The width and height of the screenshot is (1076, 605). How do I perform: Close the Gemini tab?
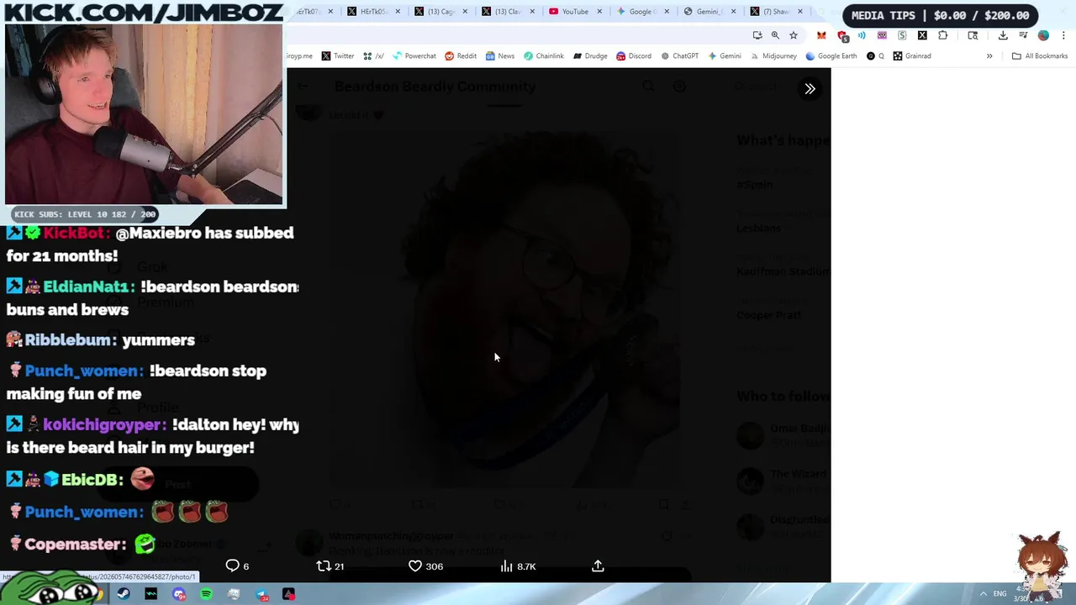pos(734,12)
